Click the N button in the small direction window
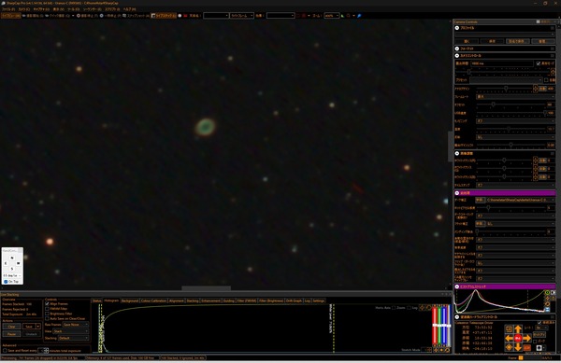 tap(12, 258)
